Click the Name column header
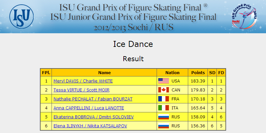The image size is (266, 133). coord(104,73)
